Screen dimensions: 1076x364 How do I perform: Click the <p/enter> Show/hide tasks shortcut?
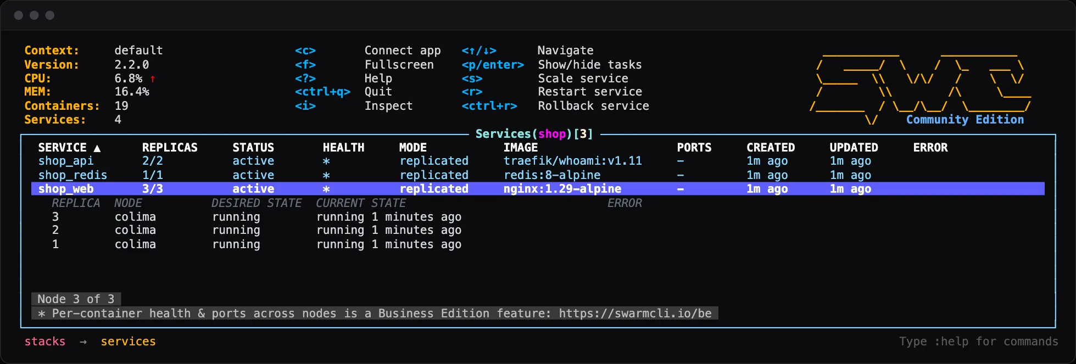(552, 65)
